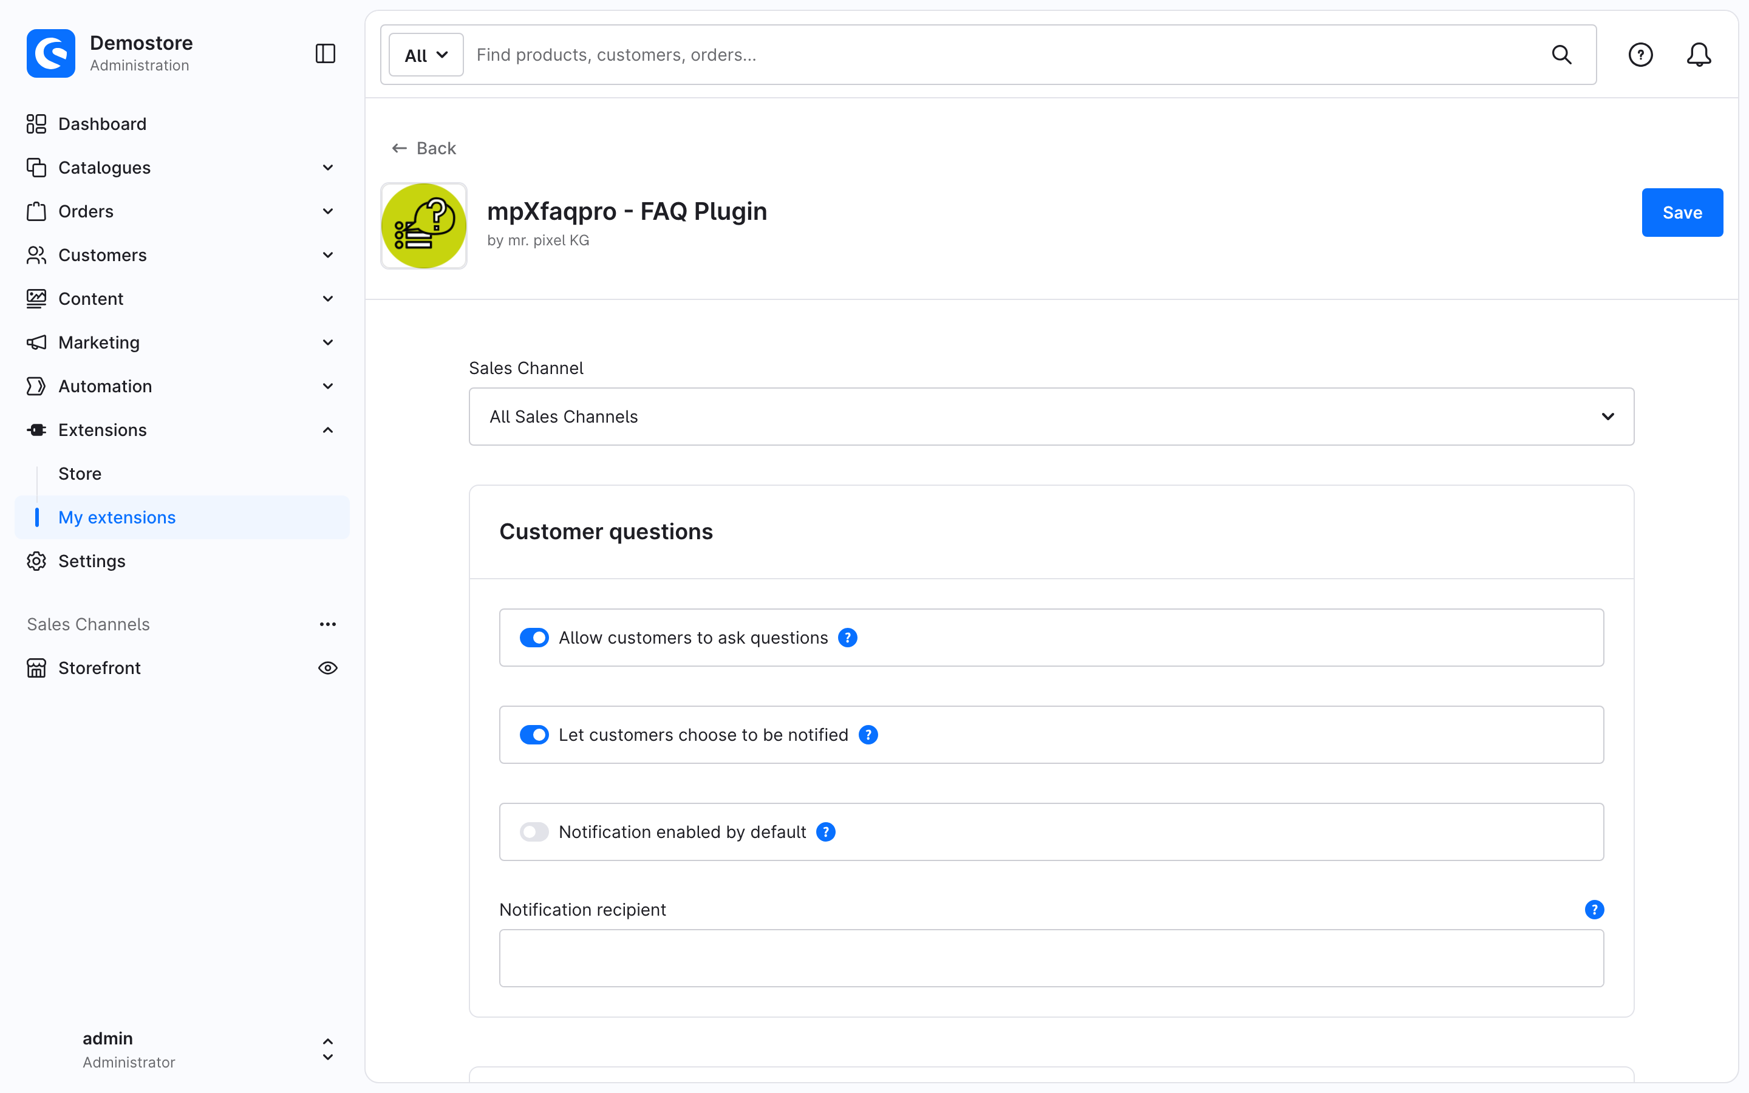The image size is (1749, 1093).
Task: Click the Orders bag icon
Action: [36, 211]
